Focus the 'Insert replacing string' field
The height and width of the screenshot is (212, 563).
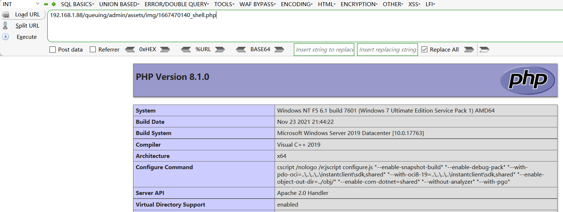tap(387, 50)
